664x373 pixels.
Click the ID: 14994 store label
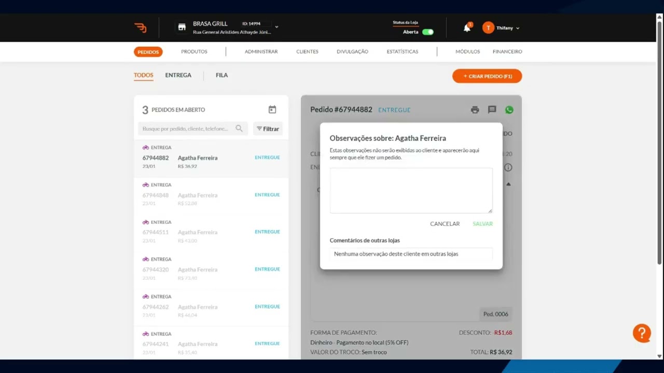(x=251, y=24)
